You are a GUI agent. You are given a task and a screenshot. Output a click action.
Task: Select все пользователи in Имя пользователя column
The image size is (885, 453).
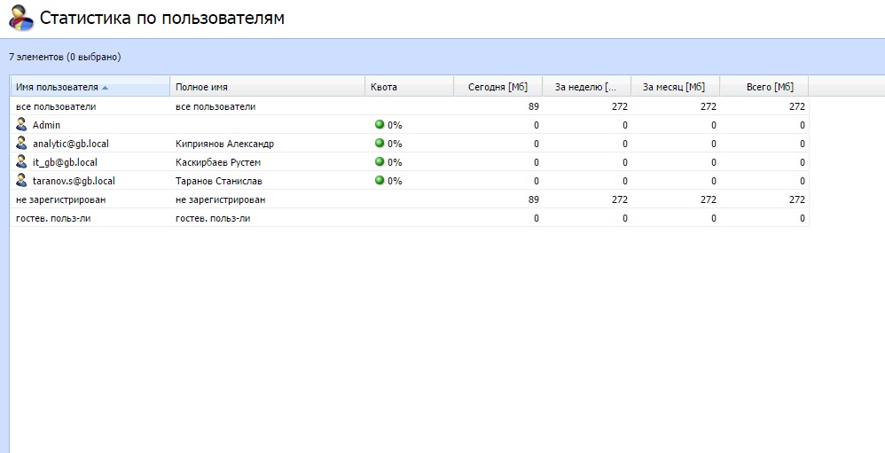coord(56,106)
